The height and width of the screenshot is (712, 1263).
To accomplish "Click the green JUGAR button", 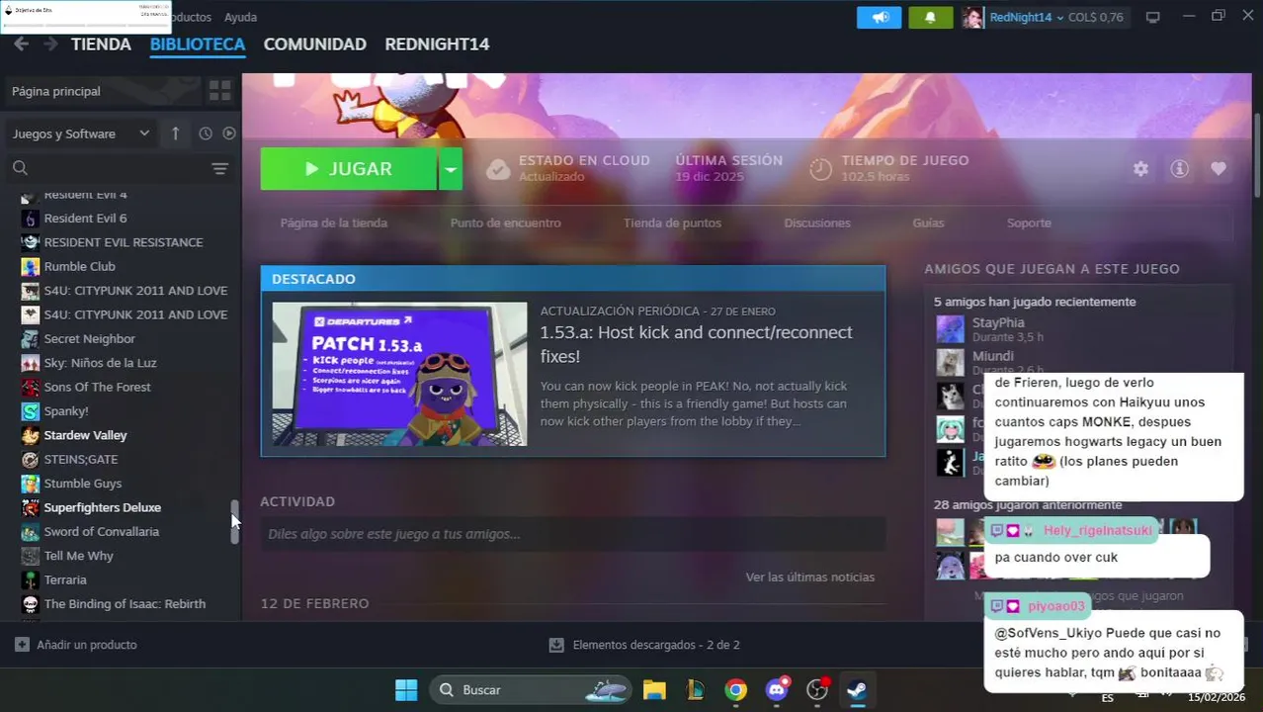I will 349,169.
